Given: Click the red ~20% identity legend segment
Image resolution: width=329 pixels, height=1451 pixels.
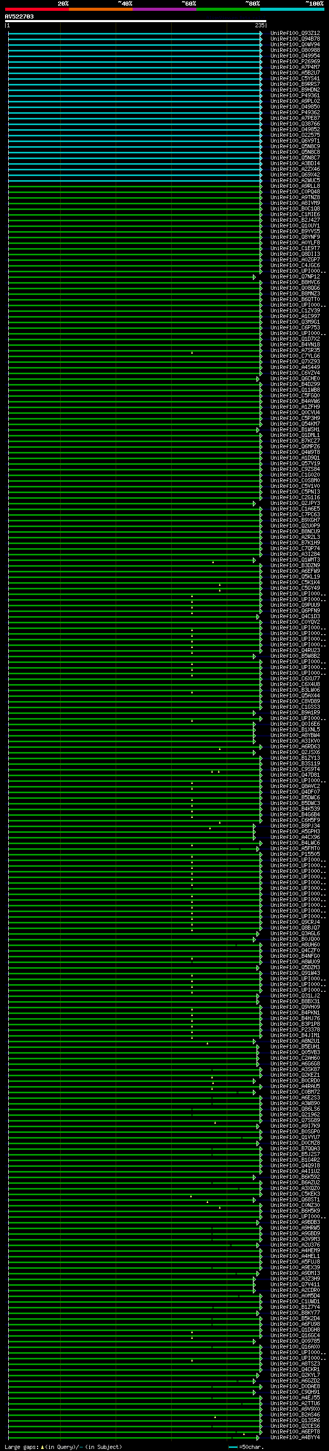Looking at the screenshot, I should [x=36, y=9].
